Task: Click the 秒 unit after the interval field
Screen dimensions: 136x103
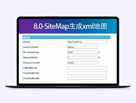Action: pos(100,57)
